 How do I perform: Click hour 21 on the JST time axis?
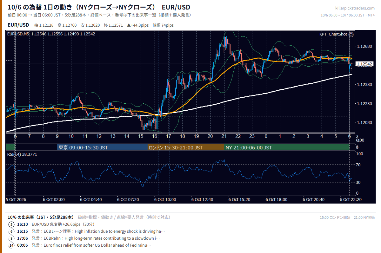point(224,136)
